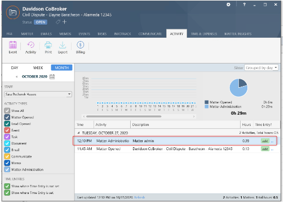Switch to the Communicate tab

click(150, 34)
